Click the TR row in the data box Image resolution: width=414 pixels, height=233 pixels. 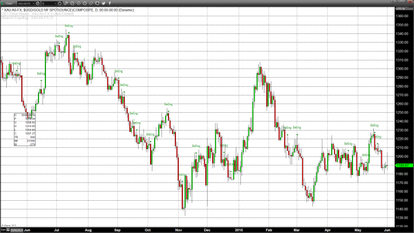[25, 137]
